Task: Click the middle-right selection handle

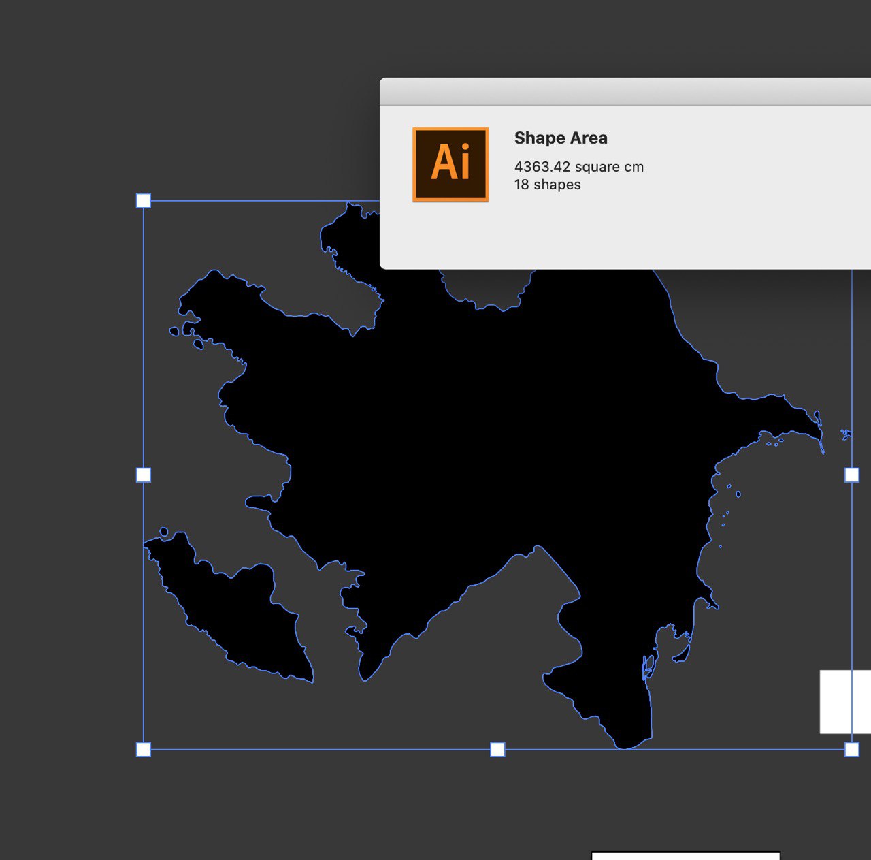Action: [x=852, y=475]
